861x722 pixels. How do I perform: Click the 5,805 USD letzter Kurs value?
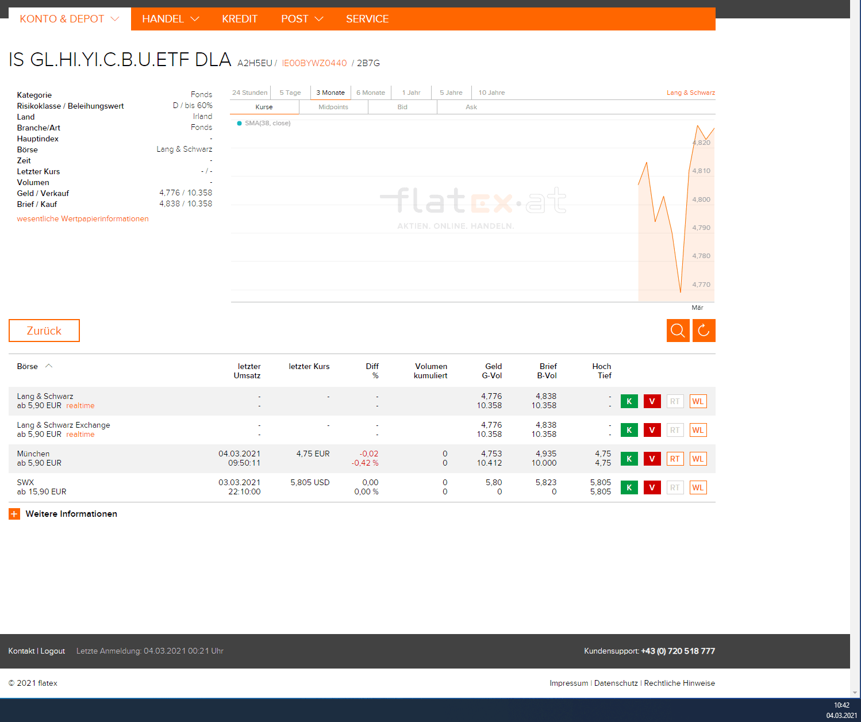tap(310, 482)
